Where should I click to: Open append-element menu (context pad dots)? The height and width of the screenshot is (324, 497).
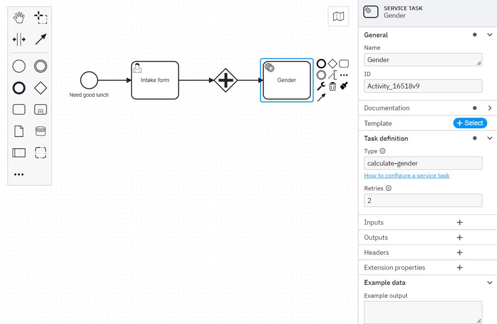point(344,75)
